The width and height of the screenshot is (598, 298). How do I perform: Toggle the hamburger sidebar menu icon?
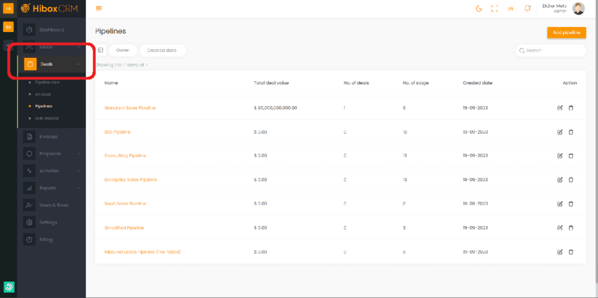99,8
